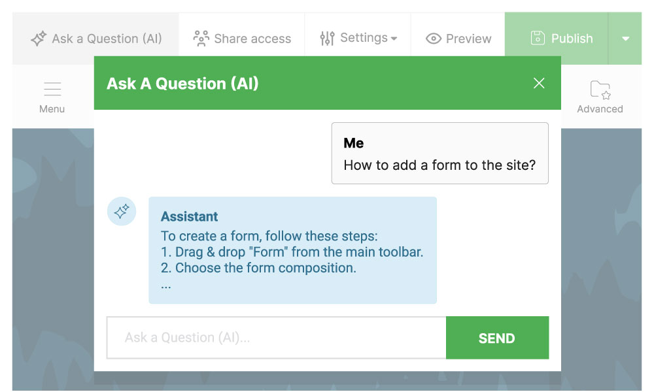
Task: Open the Advanced folder-star icon
Action: [x=600, y=90]
